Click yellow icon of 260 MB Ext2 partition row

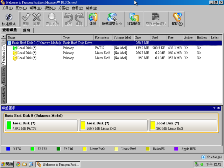coord(15,58)
